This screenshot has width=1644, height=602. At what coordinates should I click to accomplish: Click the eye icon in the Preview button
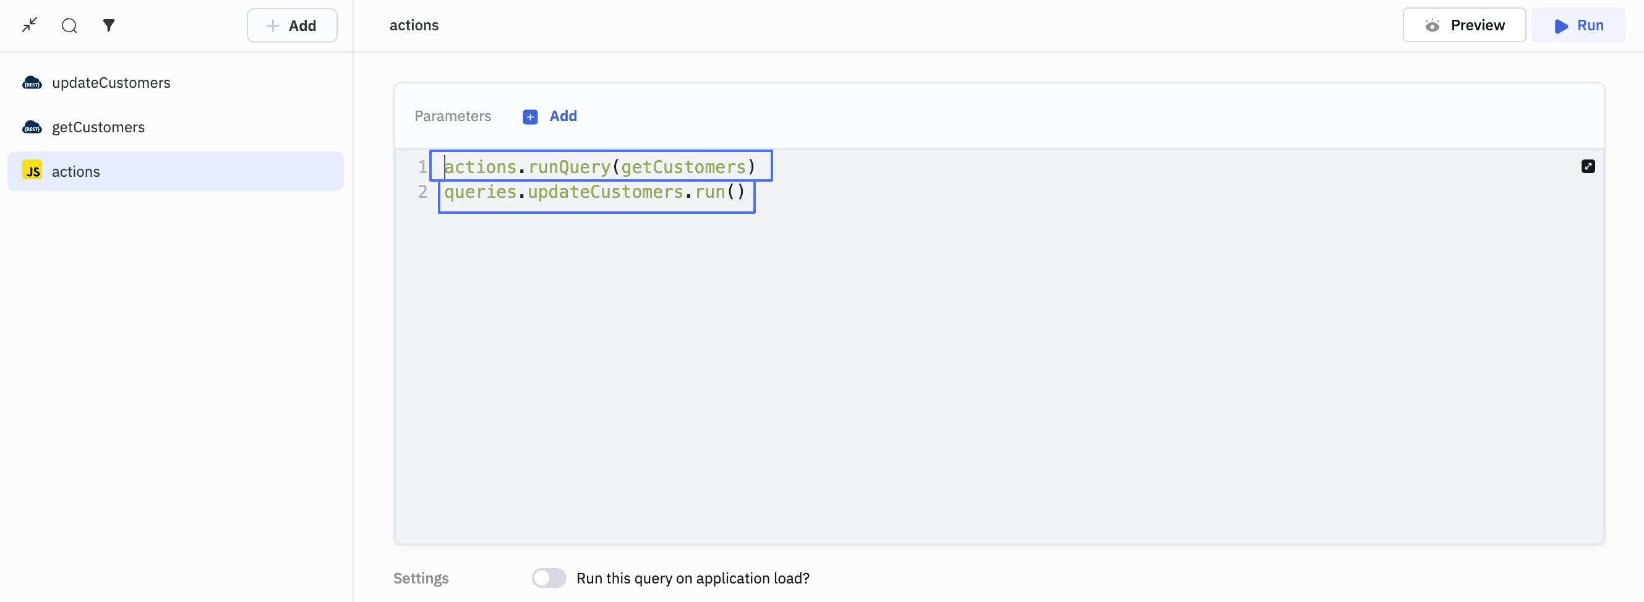(x=1432, y=25)
